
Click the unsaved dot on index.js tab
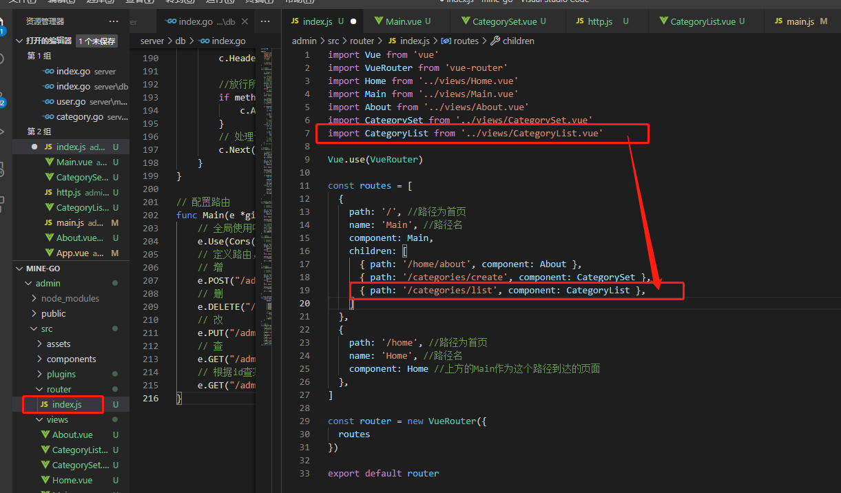coord(353,22)
